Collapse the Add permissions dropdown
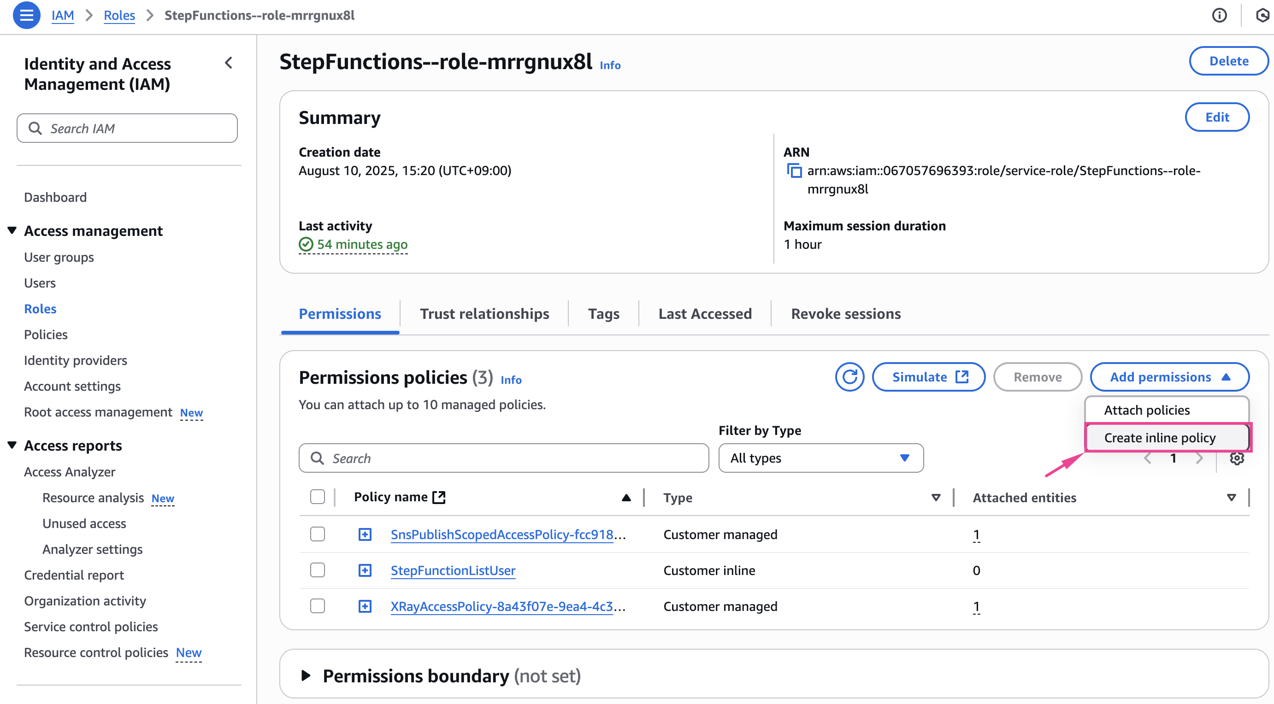1274x704 pixels. 1169,377
